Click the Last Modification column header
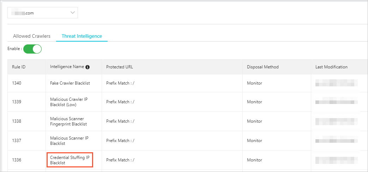The image size is (368, 172). [x=331, y=67]
